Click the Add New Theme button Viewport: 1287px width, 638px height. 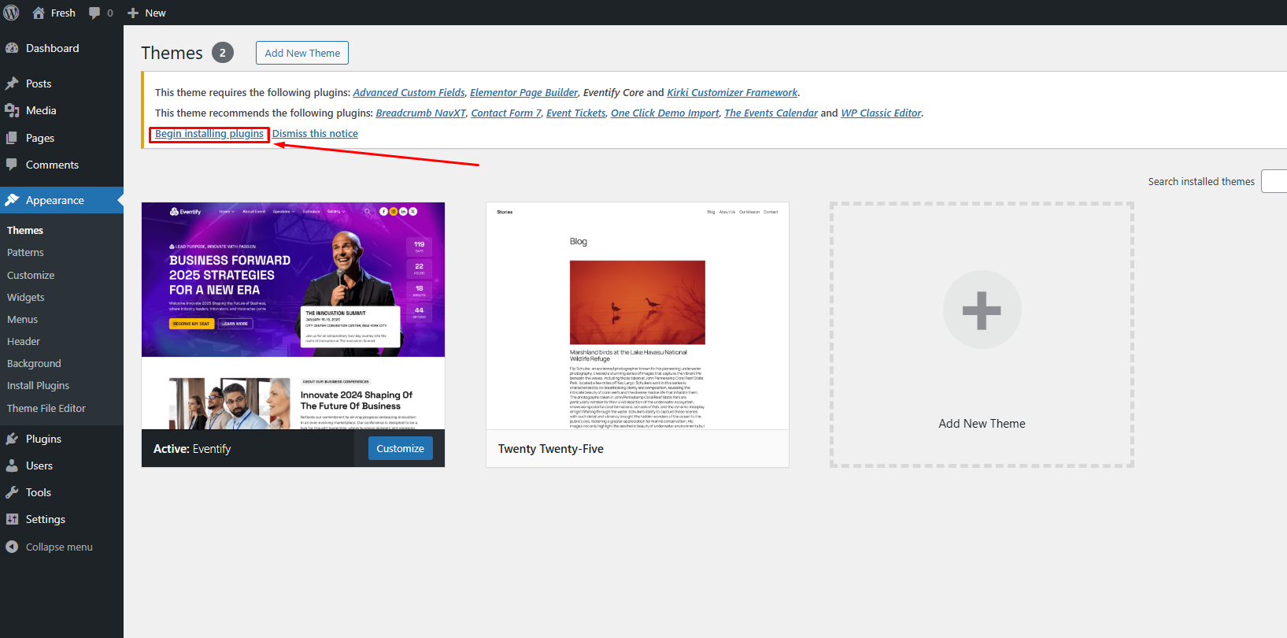(x=302, y=53)
